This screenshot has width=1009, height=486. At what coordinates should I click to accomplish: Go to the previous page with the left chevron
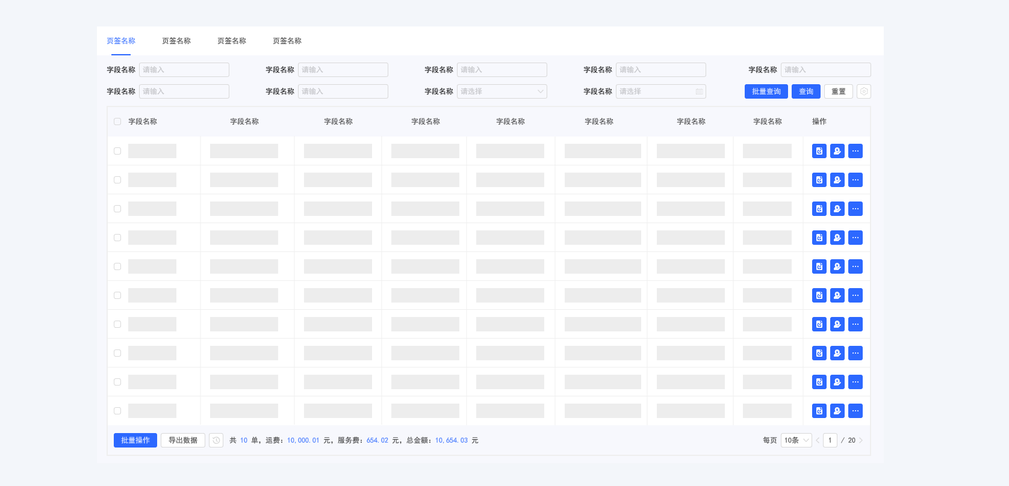pos(818,440)
